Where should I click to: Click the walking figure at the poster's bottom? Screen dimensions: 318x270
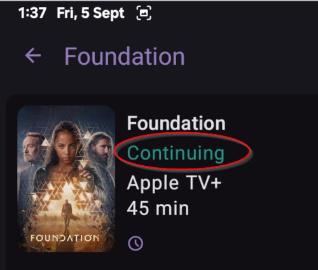[67, 213]
